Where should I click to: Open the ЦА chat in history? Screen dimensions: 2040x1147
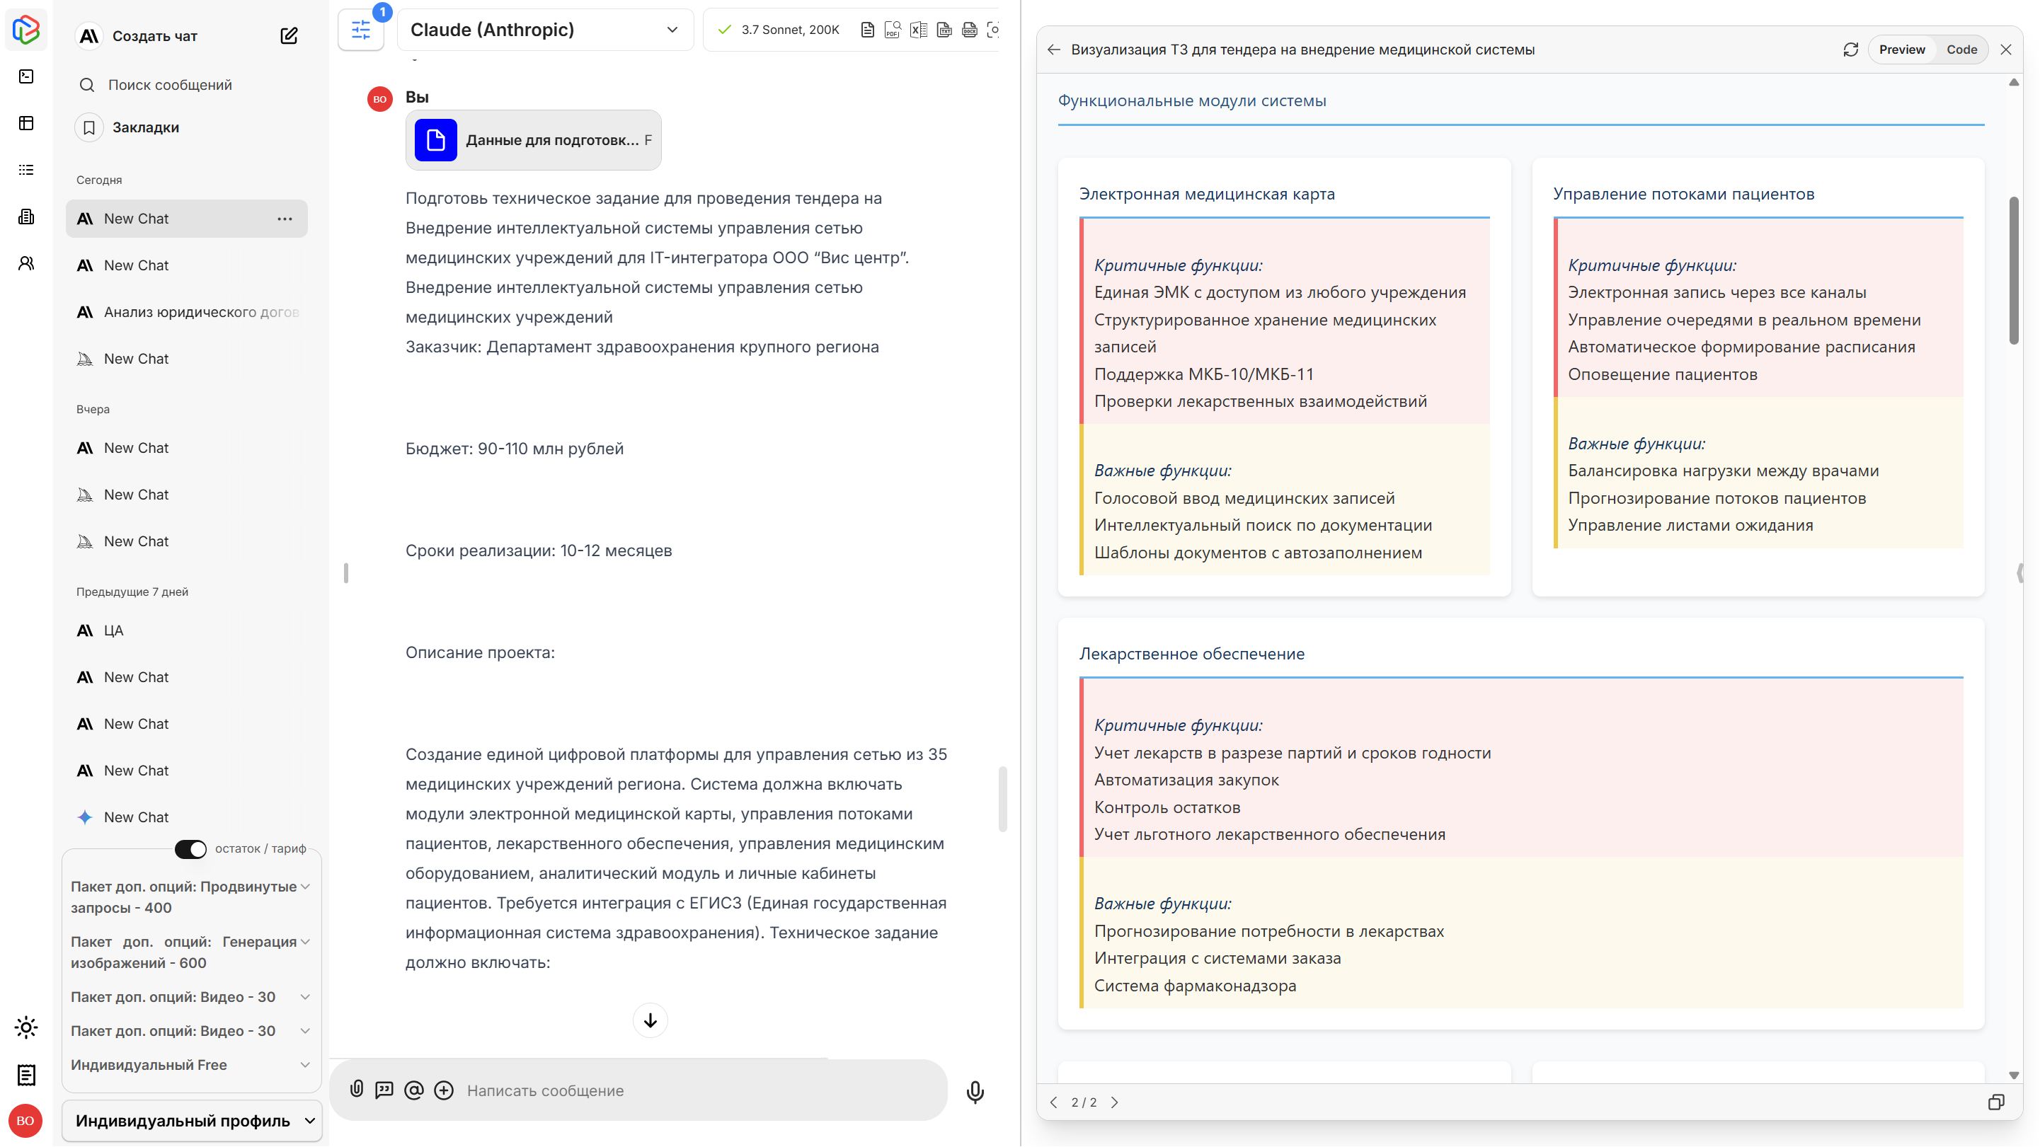click(x=187, y=630)
